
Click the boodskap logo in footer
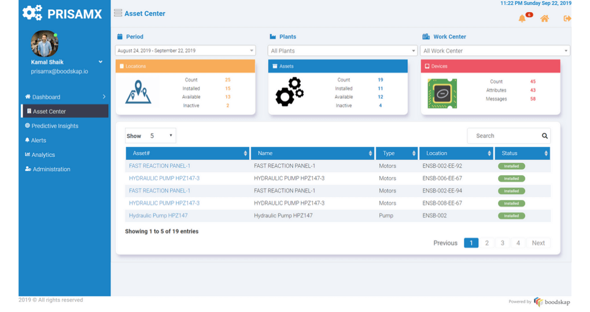coord(552,302)
